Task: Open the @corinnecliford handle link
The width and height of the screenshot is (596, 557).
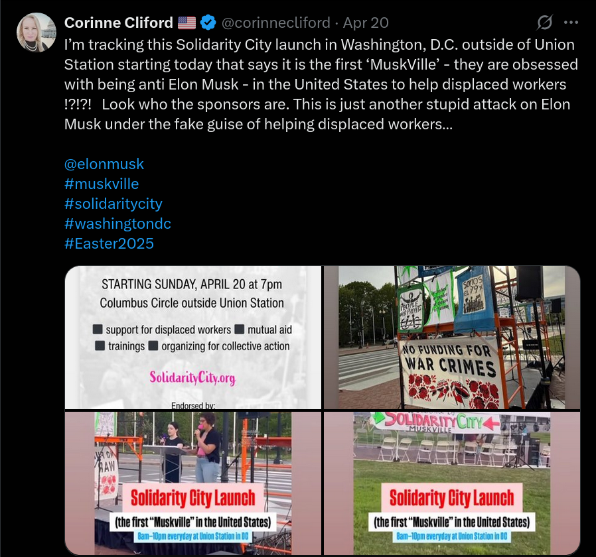Action: pyautogui.click(x=275, y=23)
